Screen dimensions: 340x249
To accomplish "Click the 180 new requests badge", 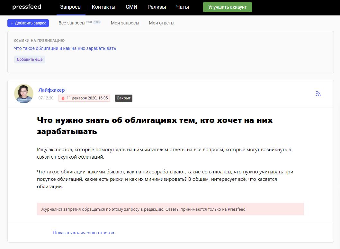I will pos(97,22).
